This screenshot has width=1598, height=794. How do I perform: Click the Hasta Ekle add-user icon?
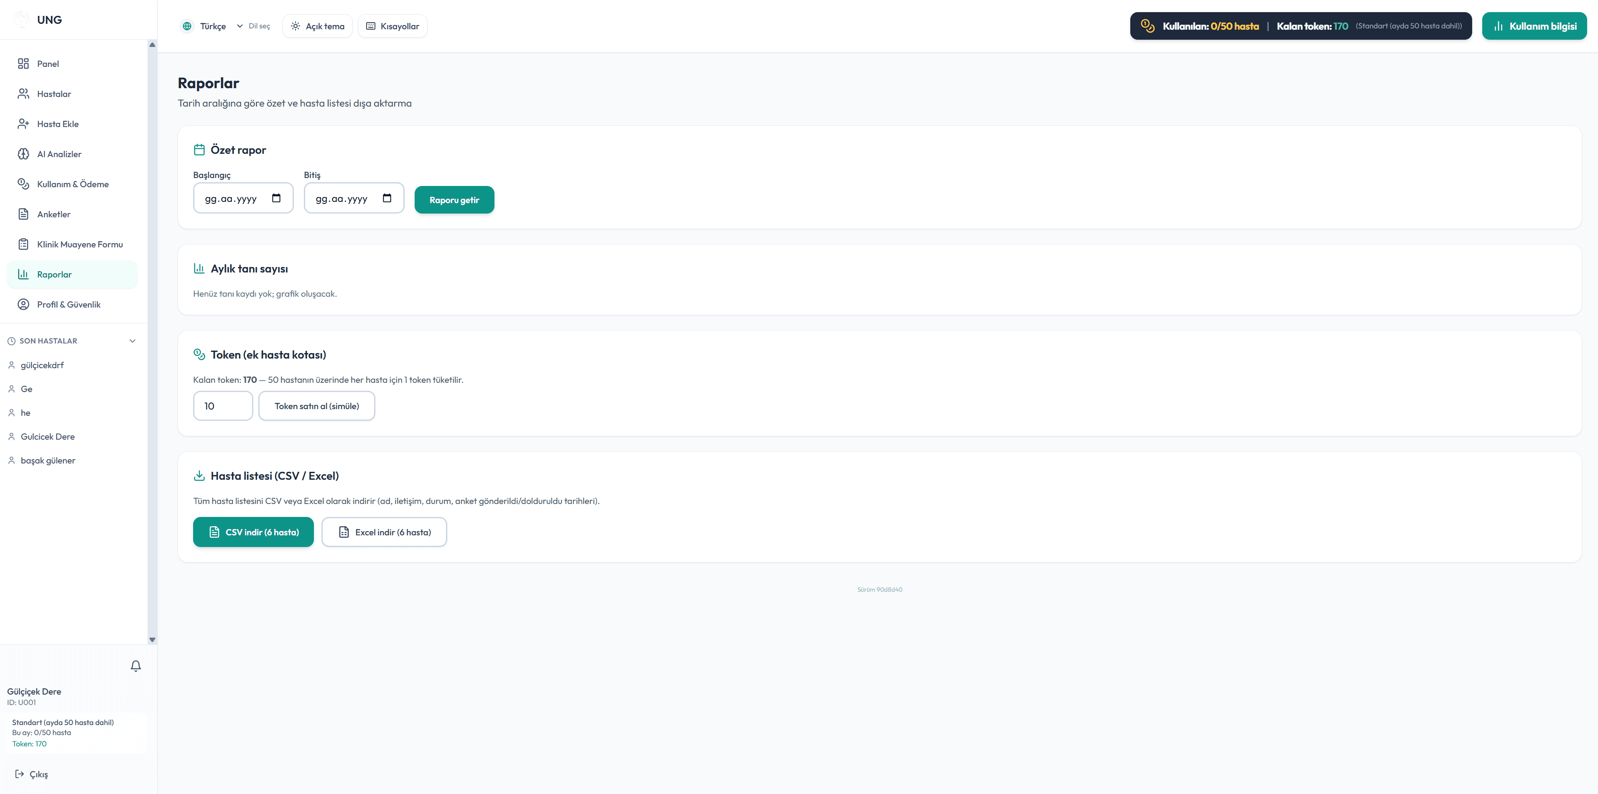(23, 123)
